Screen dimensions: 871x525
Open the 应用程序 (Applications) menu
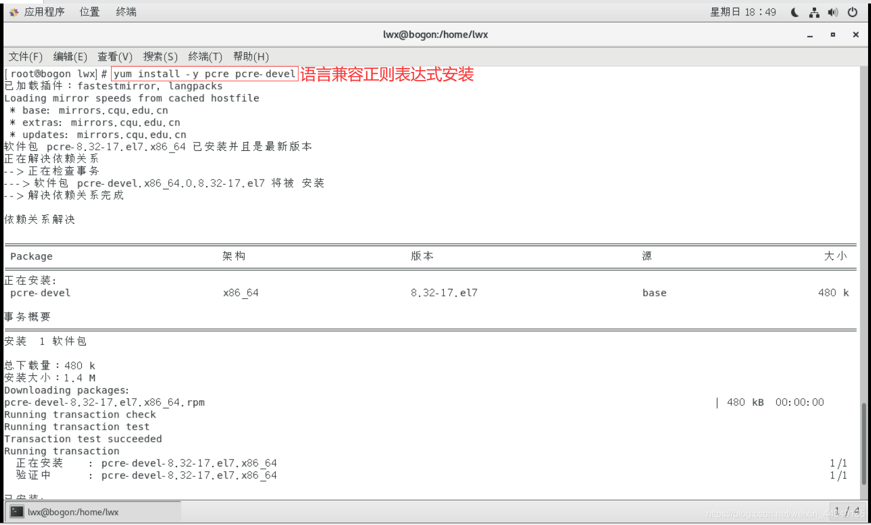tap(44, 12)
